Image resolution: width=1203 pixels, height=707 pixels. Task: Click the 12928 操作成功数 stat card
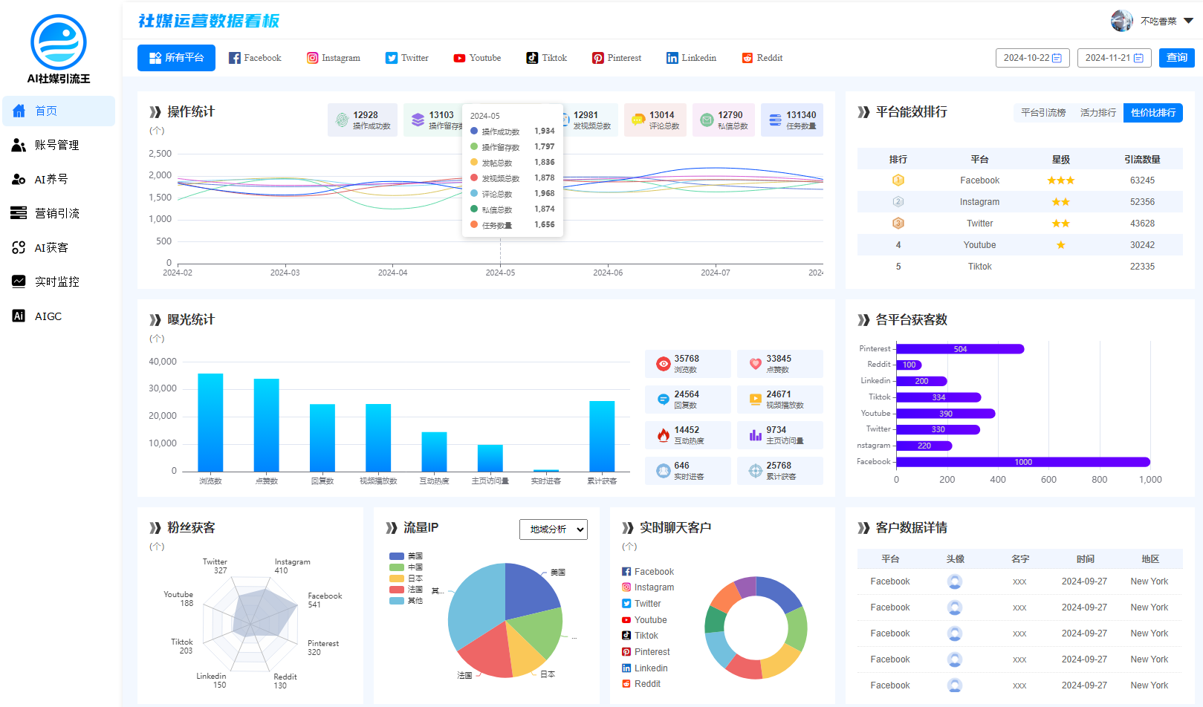(x=363, y=120)
